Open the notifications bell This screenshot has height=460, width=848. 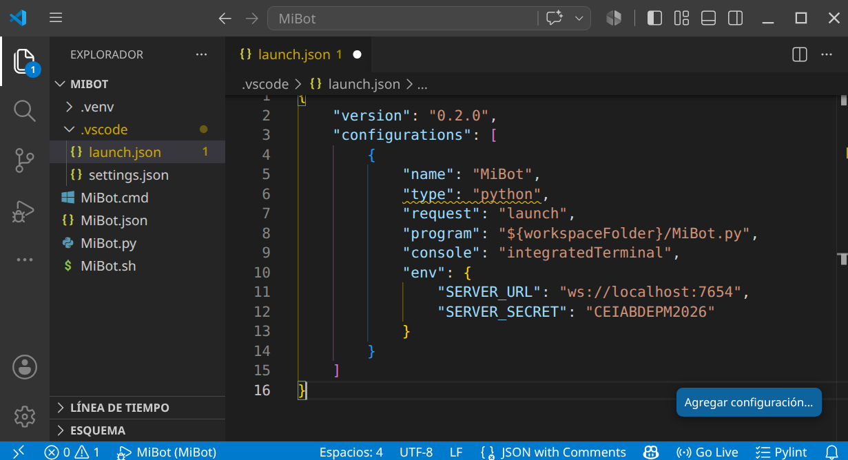pos(831,452)
